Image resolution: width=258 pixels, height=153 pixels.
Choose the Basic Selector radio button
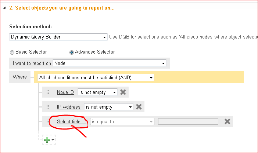coord(12,52)
